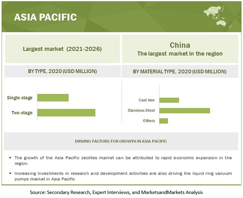This screenshot has height=198, width=243.
Task: Click the Two-stage axis label
Action: pos(22,113)
